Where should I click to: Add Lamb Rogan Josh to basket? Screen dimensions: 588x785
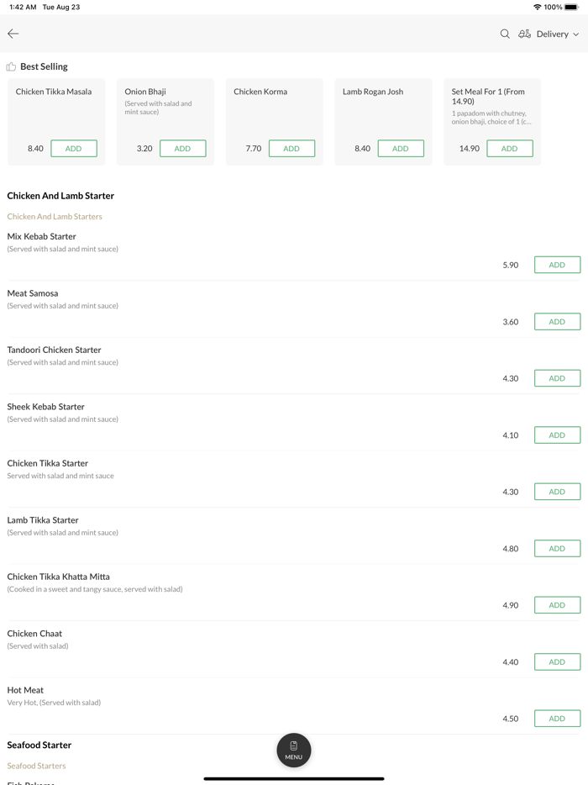(x=401, y=149)
